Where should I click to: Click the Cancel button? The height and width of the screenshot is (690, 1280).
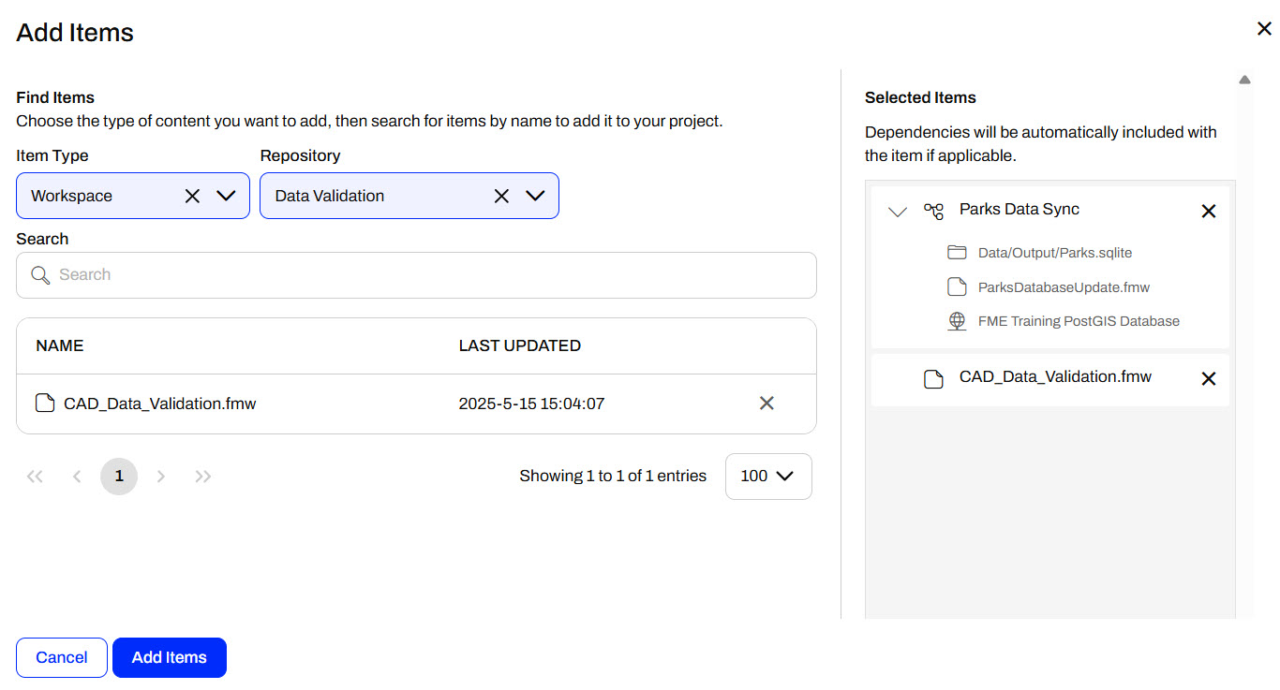(62, 657)
